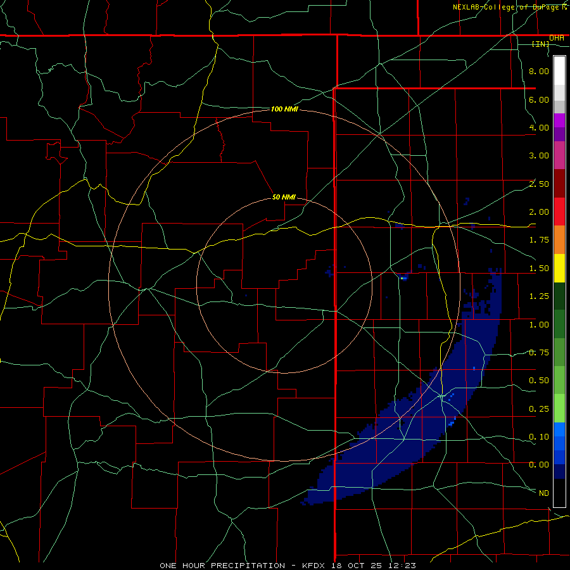Click the 4.00 legend value

coord(539,127)
